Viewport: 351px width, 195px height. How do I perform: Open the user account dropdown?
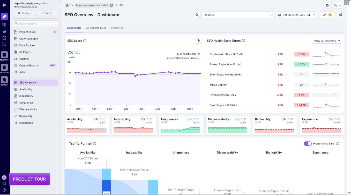(338, 5)
